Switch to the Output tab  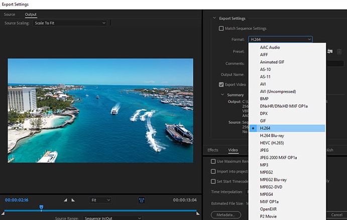pos(31,15)
